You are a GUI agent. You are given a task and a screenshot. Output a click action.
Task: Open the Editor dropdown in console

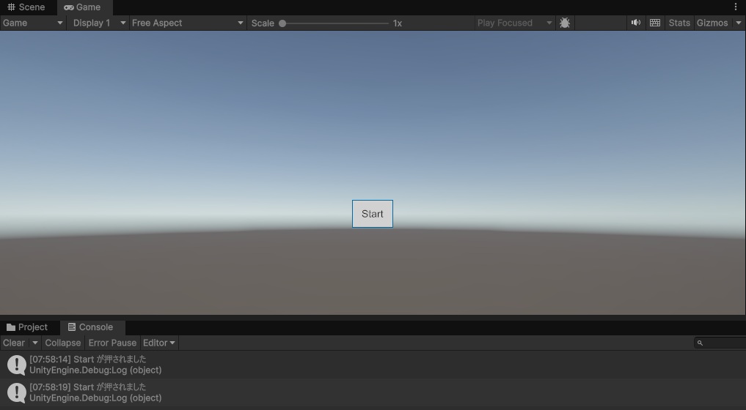(159, 343)
